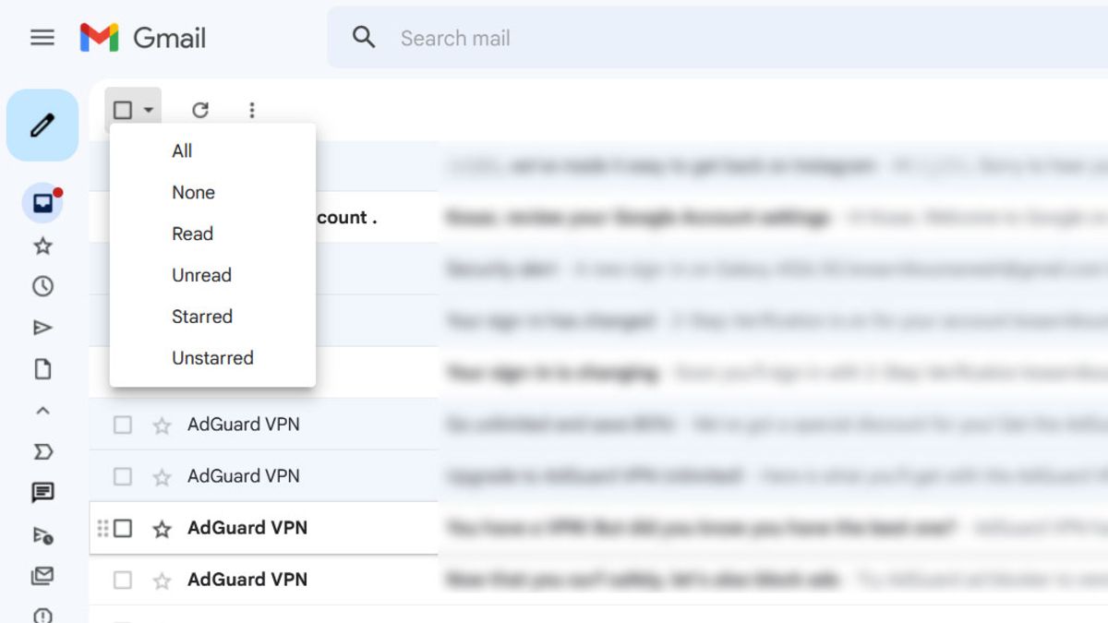Click the Gmail logo
1108x623 pixels.
click(143, 38)
